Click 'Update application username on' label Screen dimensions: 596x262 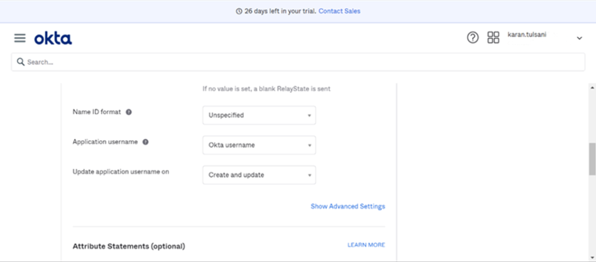(x=121, y=172)
